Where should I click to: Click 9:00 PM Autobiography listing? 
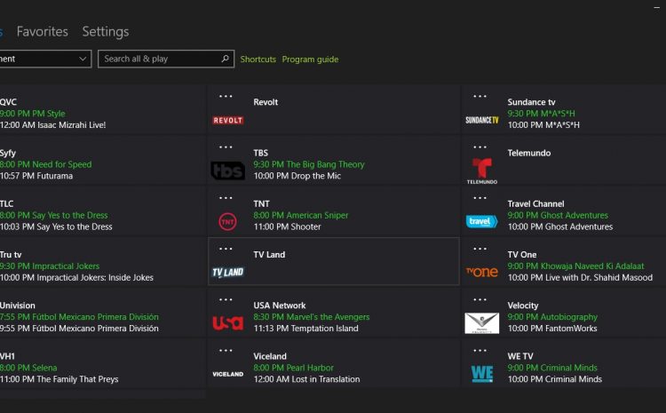click(552, 317)
